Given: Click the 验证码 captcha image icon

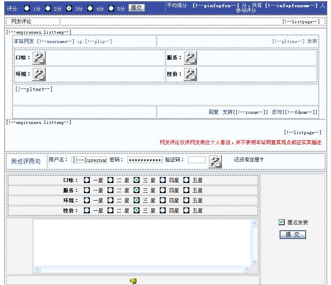Looking at the screenshot, I should 215,161.
